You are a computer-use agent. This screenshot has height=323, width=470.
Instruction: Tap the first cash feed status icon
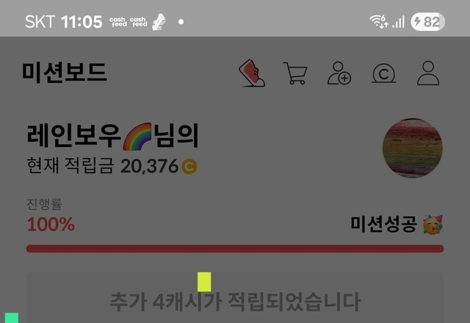(x=118, y=22)
